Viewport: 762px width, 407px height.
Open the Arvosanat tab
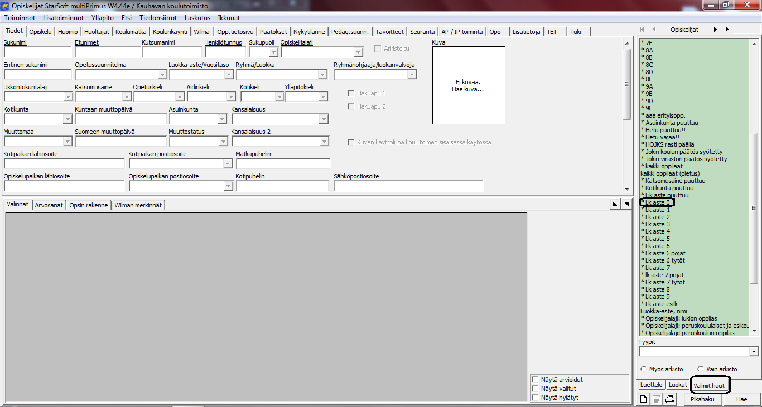49,205
